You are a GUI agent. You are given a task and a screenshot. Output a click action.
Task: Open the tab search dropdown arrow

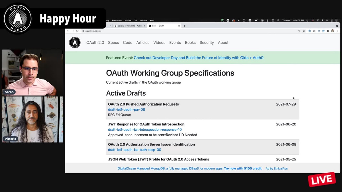coord(337,26)
